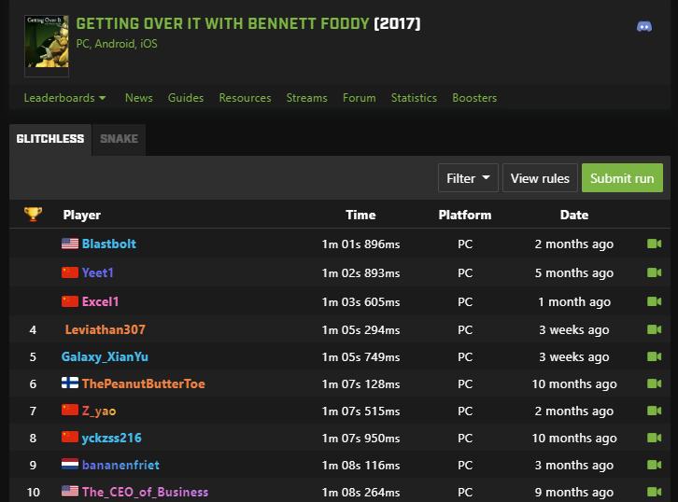Select the Glitchless category tab
Viewport: 678px width, 502px height.
click(50, 139)
